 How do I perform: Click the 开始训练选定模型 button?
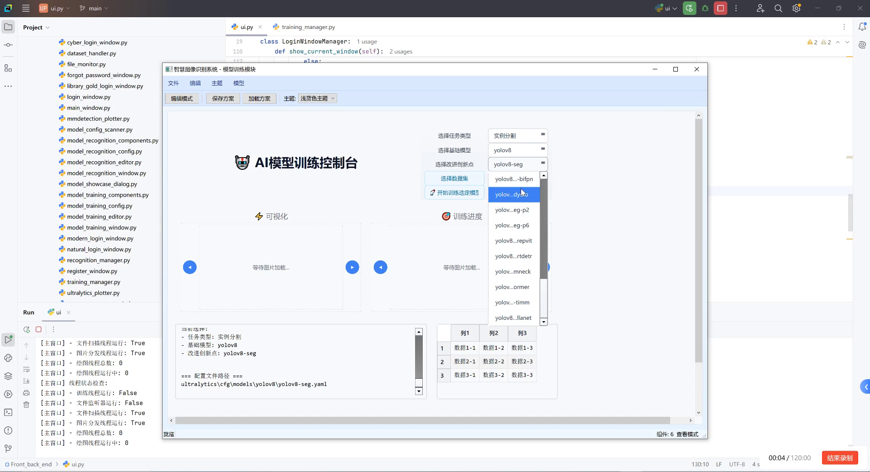(x=454, y=193)
